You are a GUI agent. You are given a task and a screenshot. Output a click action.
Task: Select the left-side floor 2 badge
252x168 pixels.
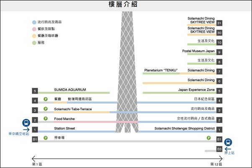coord(35,120)
